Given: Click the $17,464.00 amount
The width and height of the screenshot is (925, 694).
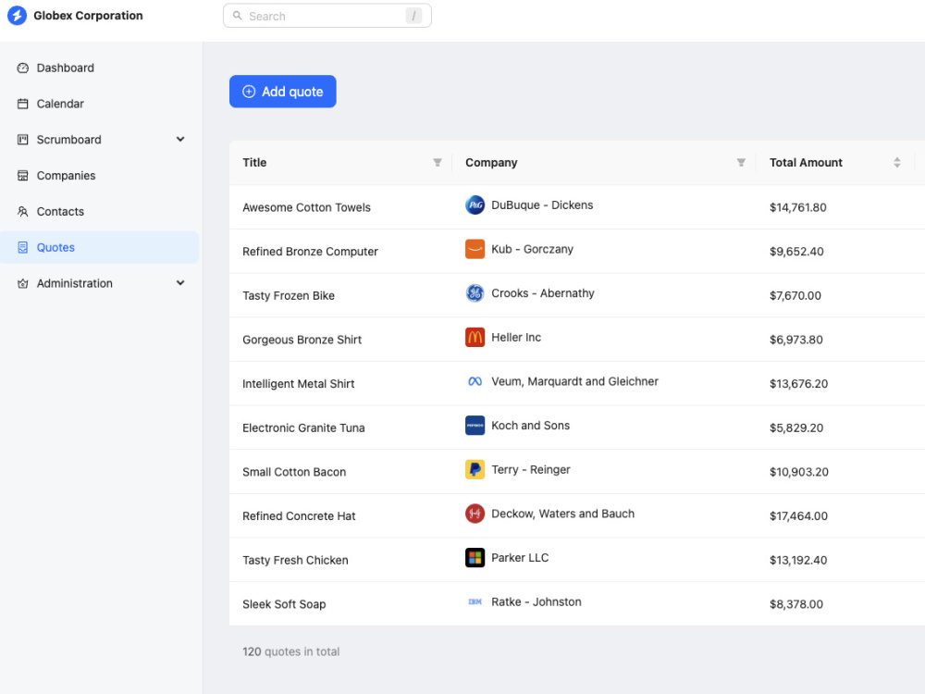Looking at the screenshot, I should point(798,516).
